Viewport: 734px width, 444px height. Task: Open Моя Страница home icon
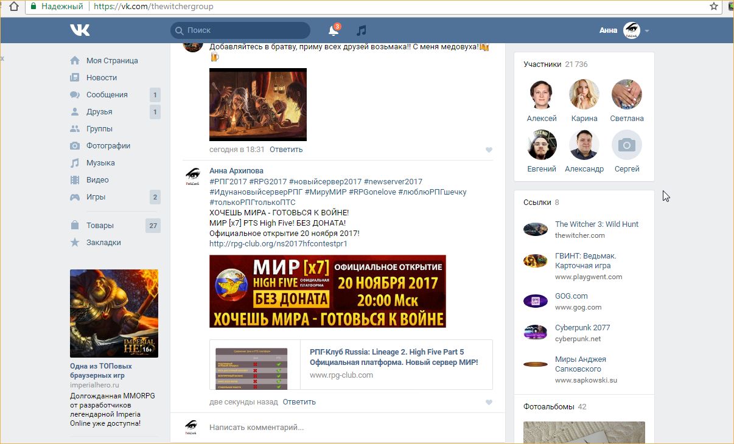tap(75, 60)
